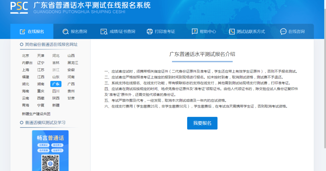The width and height of the screenshot is (326, 171).
Task: Open the 新疆生产建设兵团 link
Action: (x=36, y=114)
